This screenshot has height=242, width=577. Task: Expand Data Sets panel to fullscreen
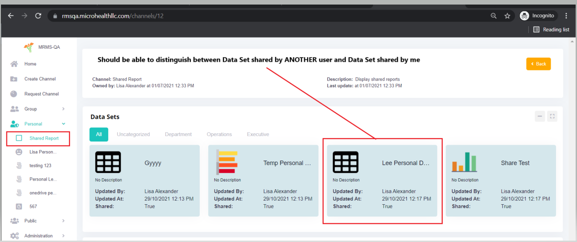552,116
